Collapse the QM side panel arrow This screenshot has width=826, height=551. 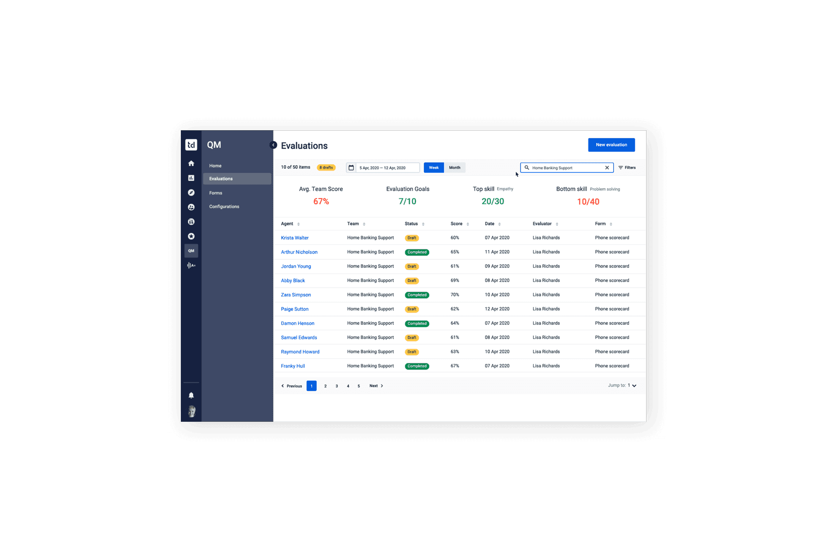click(273, 145)
